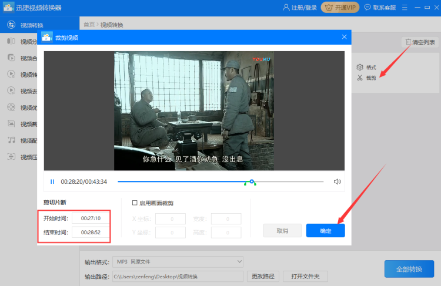Close the 裁剪视频 dialog
441x286 pixels.
(x=344, y=37)
